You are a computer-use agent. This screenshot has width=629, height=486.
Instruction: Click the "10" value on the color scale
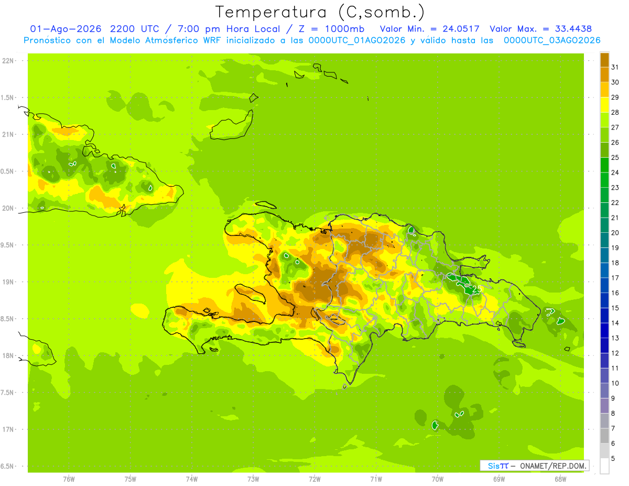615,383
